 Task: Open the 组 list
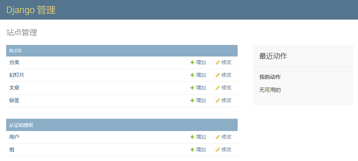(x=12, y=149)
